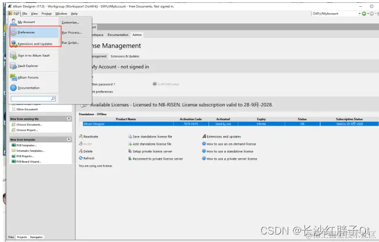Click Choose Project... in Files panel

pos(27,130)
